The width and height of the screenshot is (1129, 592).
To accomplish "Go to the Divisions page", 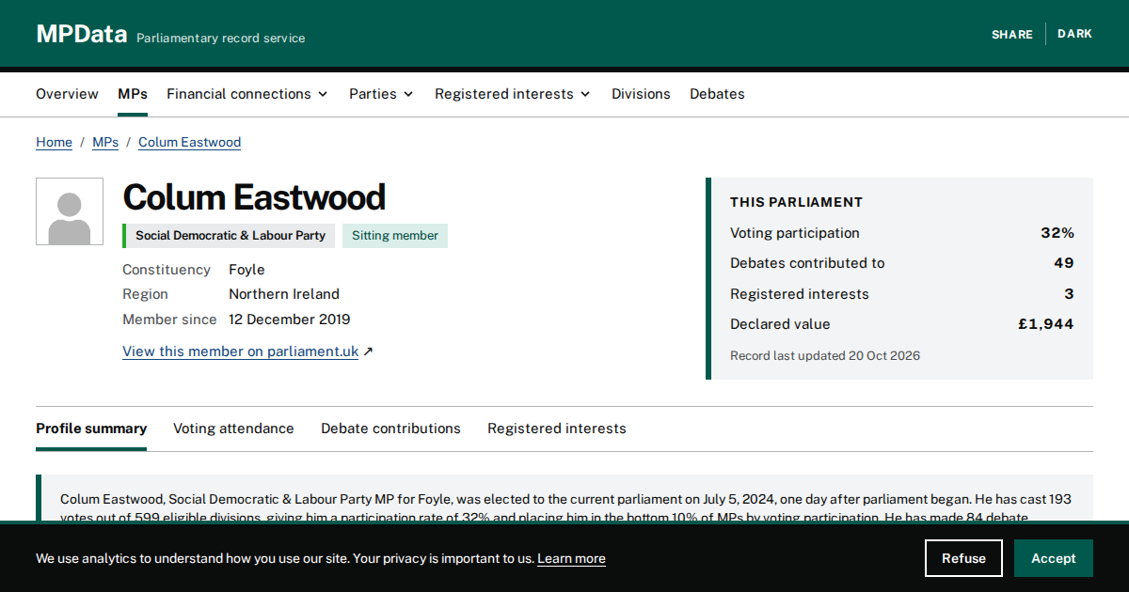I will coord(641,94).
